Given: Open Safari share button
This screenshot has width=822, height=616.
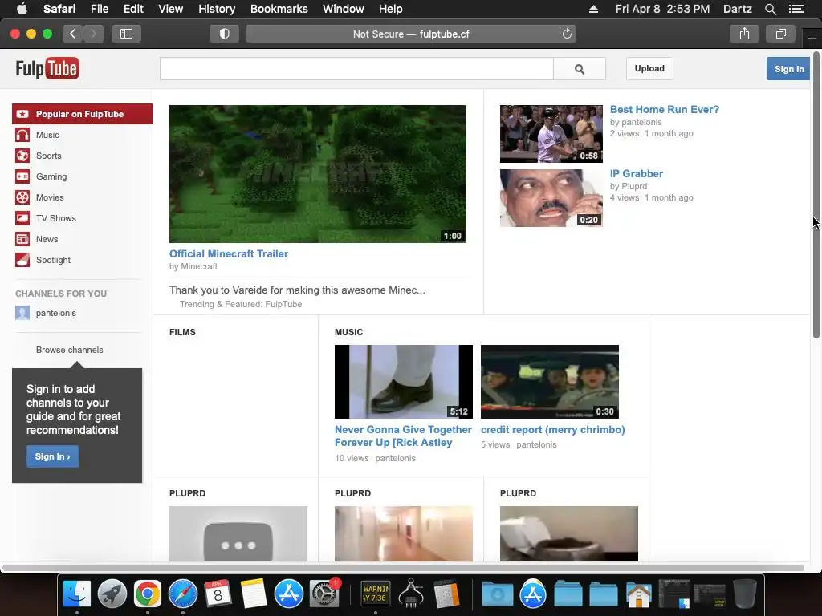Looking at the screenshot, I should click(x=744, y=34).
